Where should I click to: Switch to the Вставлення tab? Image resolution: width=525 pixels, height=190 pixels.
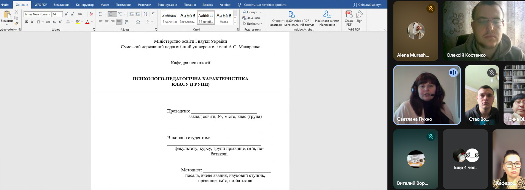click(x=61, y=5)
